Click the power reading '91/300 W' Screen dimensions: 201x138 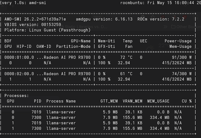click(x=182, y=57)
